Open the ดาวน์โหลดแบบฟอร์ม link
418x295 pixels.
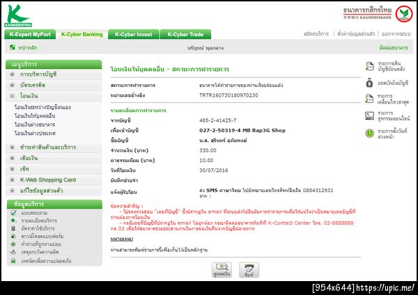coord(42,236)
